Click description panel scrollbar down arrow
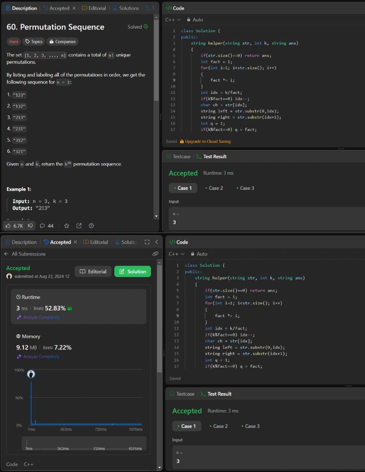Image resolution: width=365 pixels, height=472 pixels. tap(156, 216)
